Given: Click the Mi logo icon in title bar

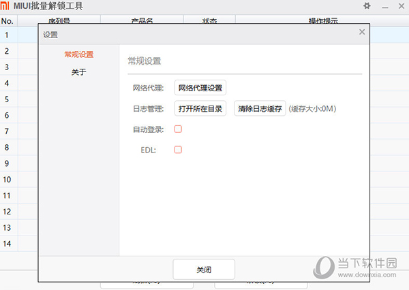Looking at the screenshot, I should 5,5.
